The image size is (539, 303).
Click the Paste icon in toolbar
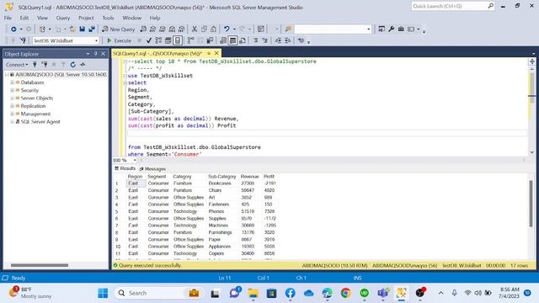(213, 29)
